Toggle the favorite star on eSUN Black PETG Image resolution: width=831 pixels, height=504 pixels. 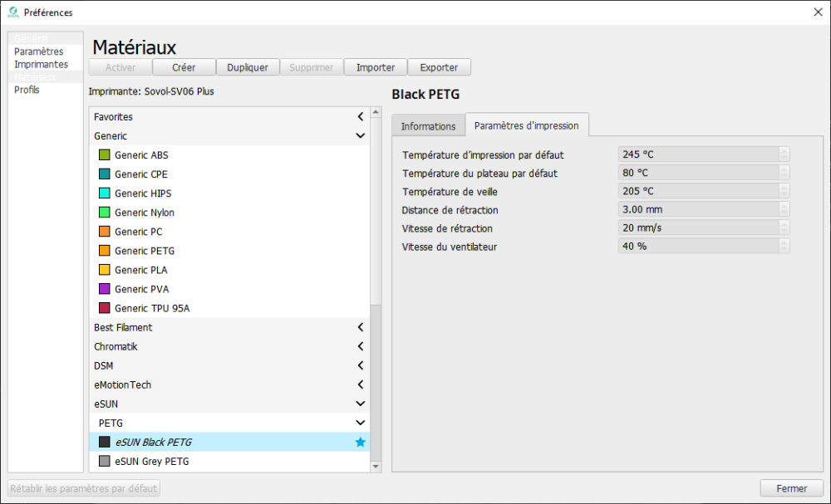361,442
